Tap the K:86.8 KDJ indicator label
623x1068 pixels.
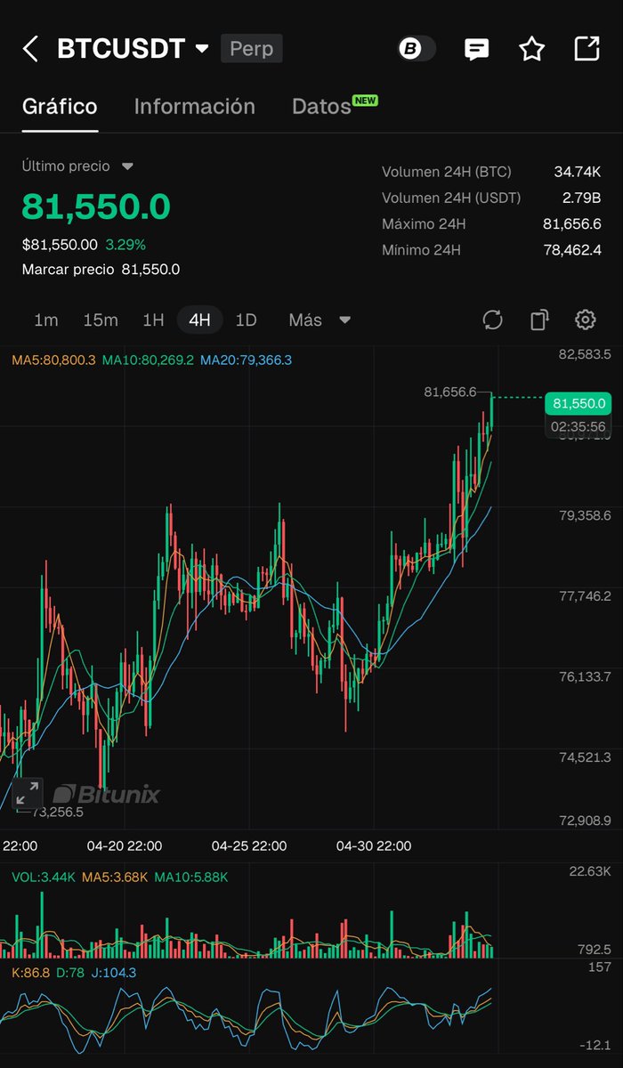pyautogui.click(x=30, y=973)
